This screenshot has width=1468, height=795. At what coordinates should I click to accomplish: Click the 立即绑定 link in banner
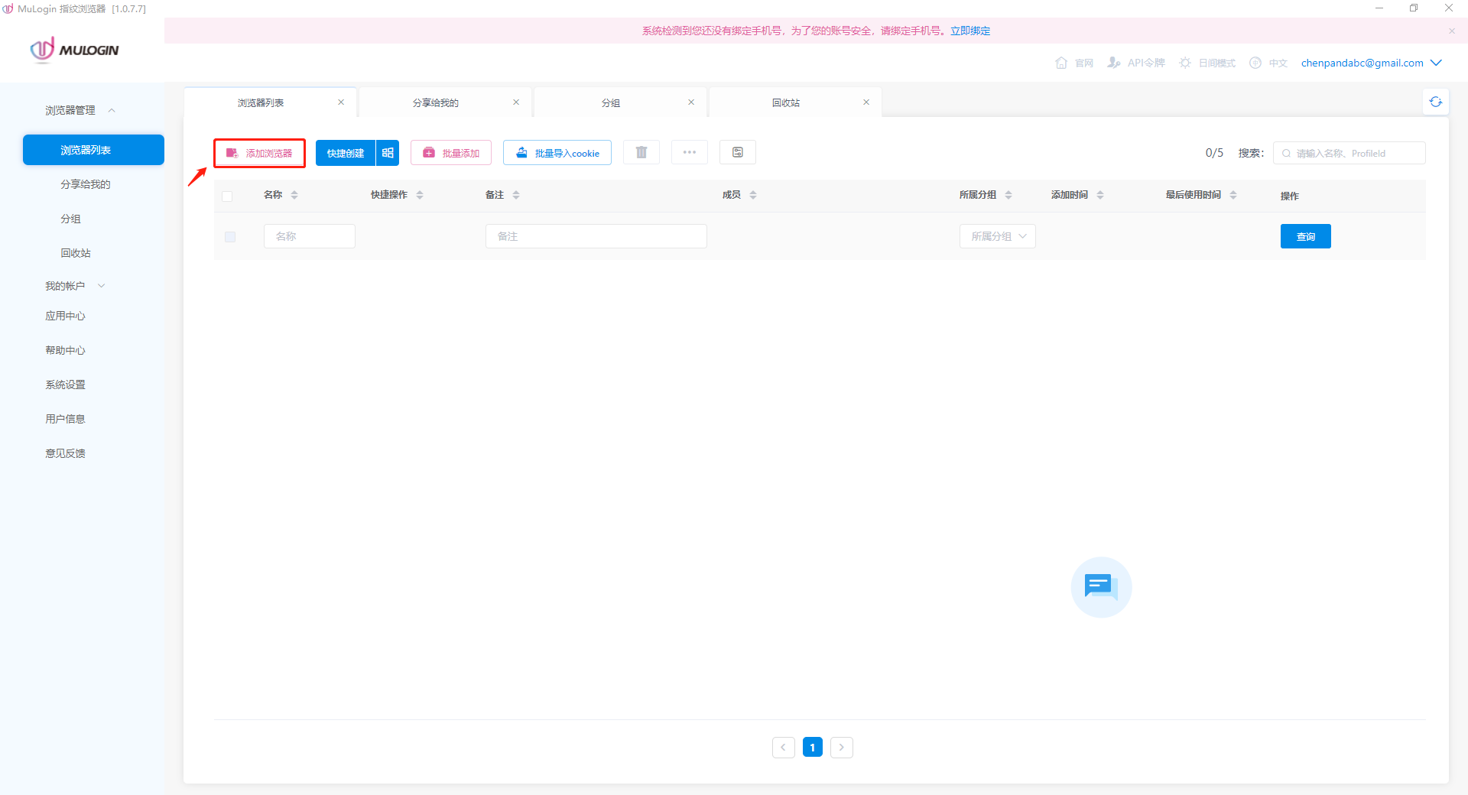click(x=970, y=31)
